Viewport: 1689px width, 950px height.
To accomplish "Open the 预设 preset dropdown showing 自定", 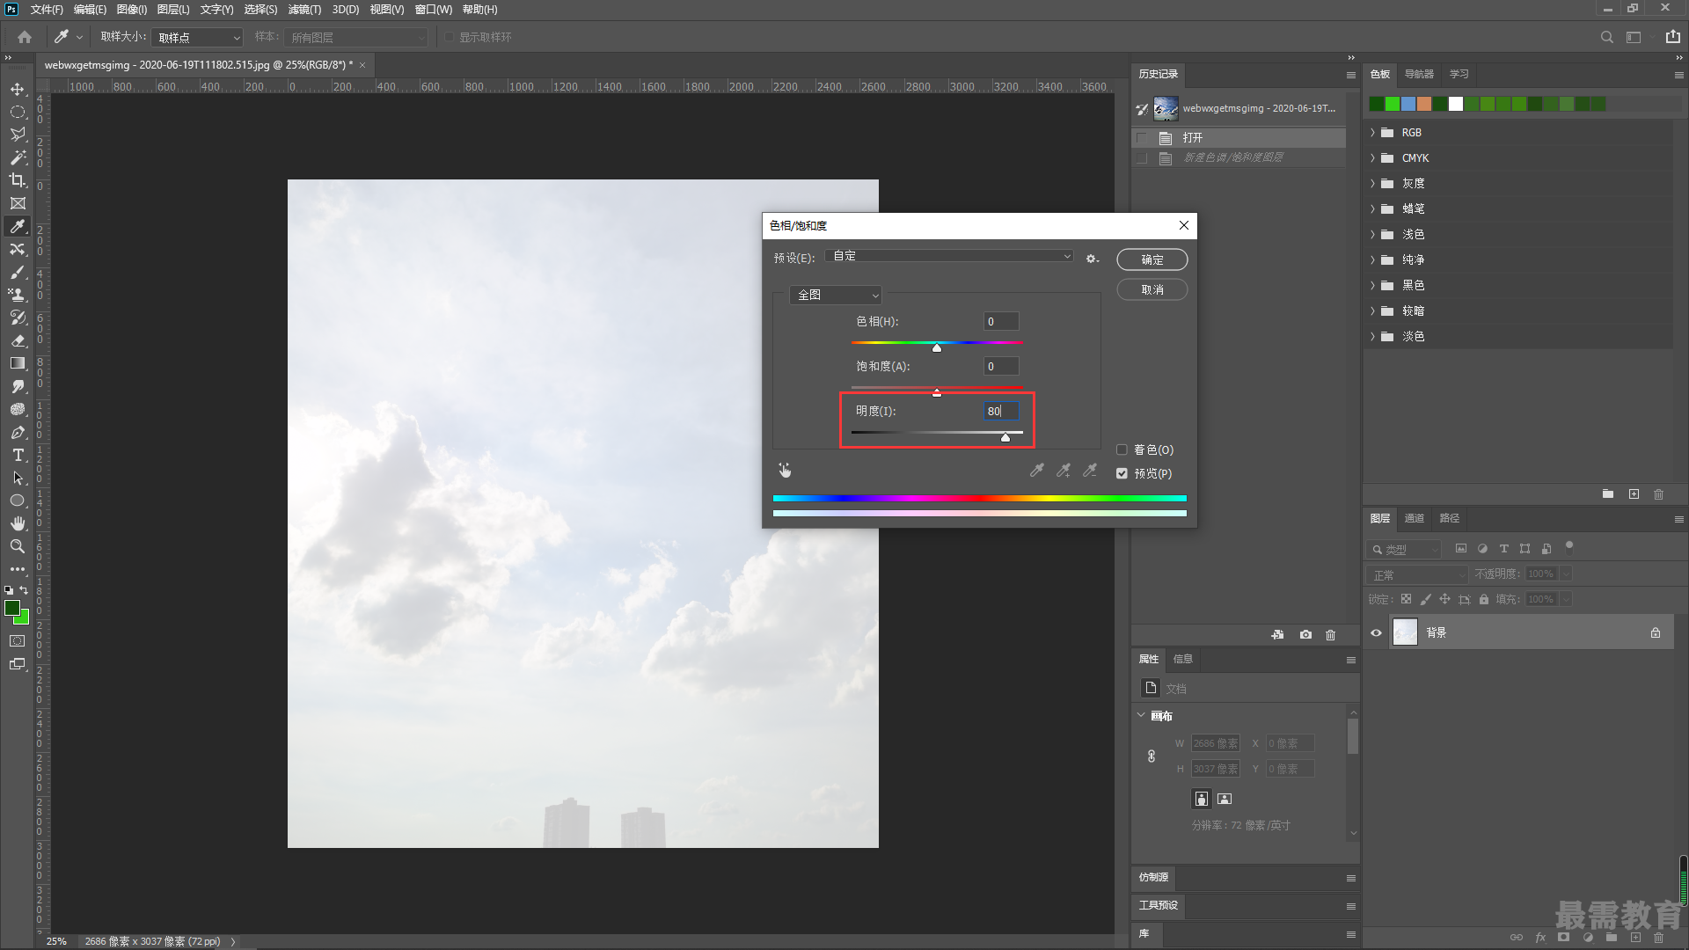I will 951,256.
